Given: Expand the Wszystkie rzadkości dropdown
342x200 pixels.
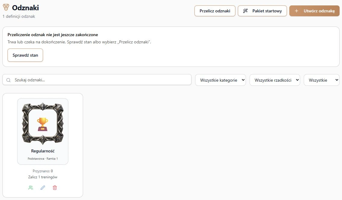Looking at the screenshot, I should pos(275,80).
